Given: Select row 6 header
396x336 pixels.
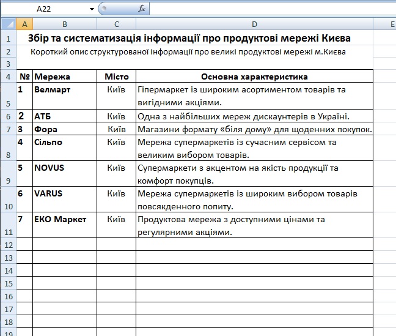Looking at the screenshot, I should (x=9, y=116).
